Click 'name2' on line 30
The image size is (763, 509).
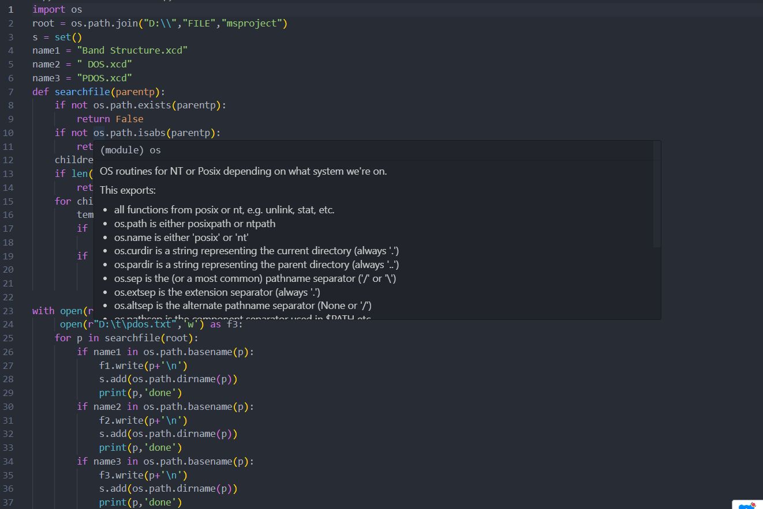[107, 406]
